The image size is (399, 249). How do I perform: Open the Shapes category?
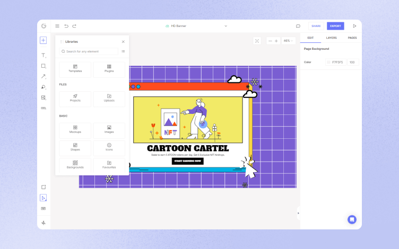coord(75,148)
